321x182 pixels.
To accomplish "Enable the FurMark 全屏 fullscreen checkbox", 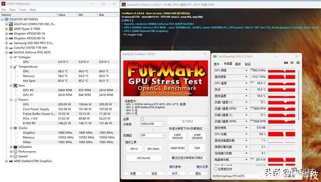I will pyautogui.click(x=142, y=119).
